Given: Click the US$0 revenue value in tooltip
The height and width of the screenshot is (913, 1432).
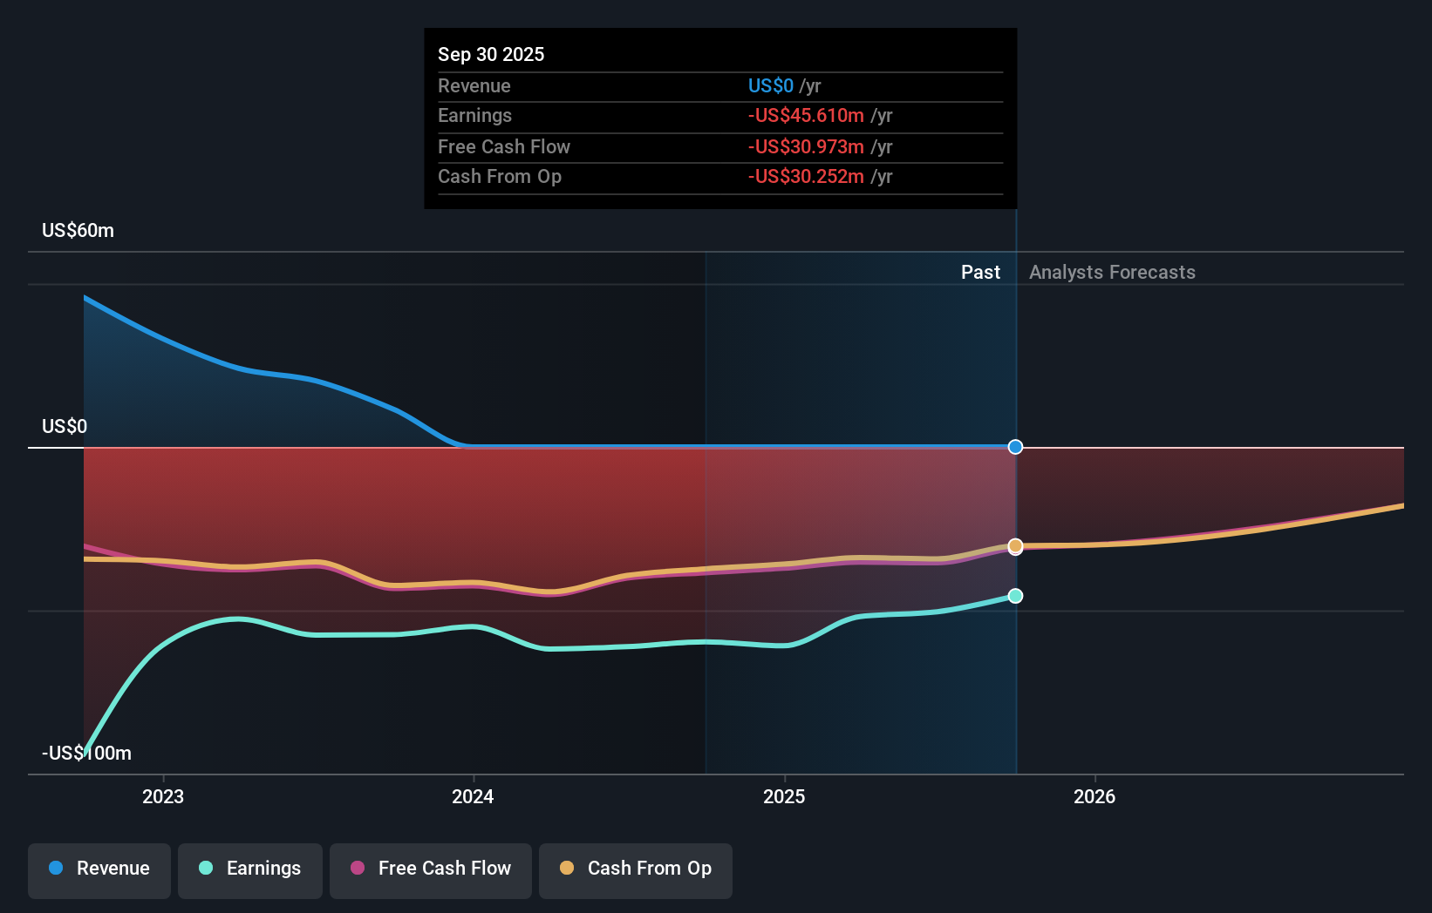Looking at the screenshot, I should (x=771, y=86).
